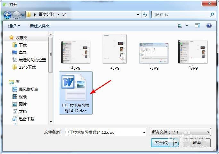219x154 pixels.
Task: Click the 库 libraries icon
Action: coord(11,82)
